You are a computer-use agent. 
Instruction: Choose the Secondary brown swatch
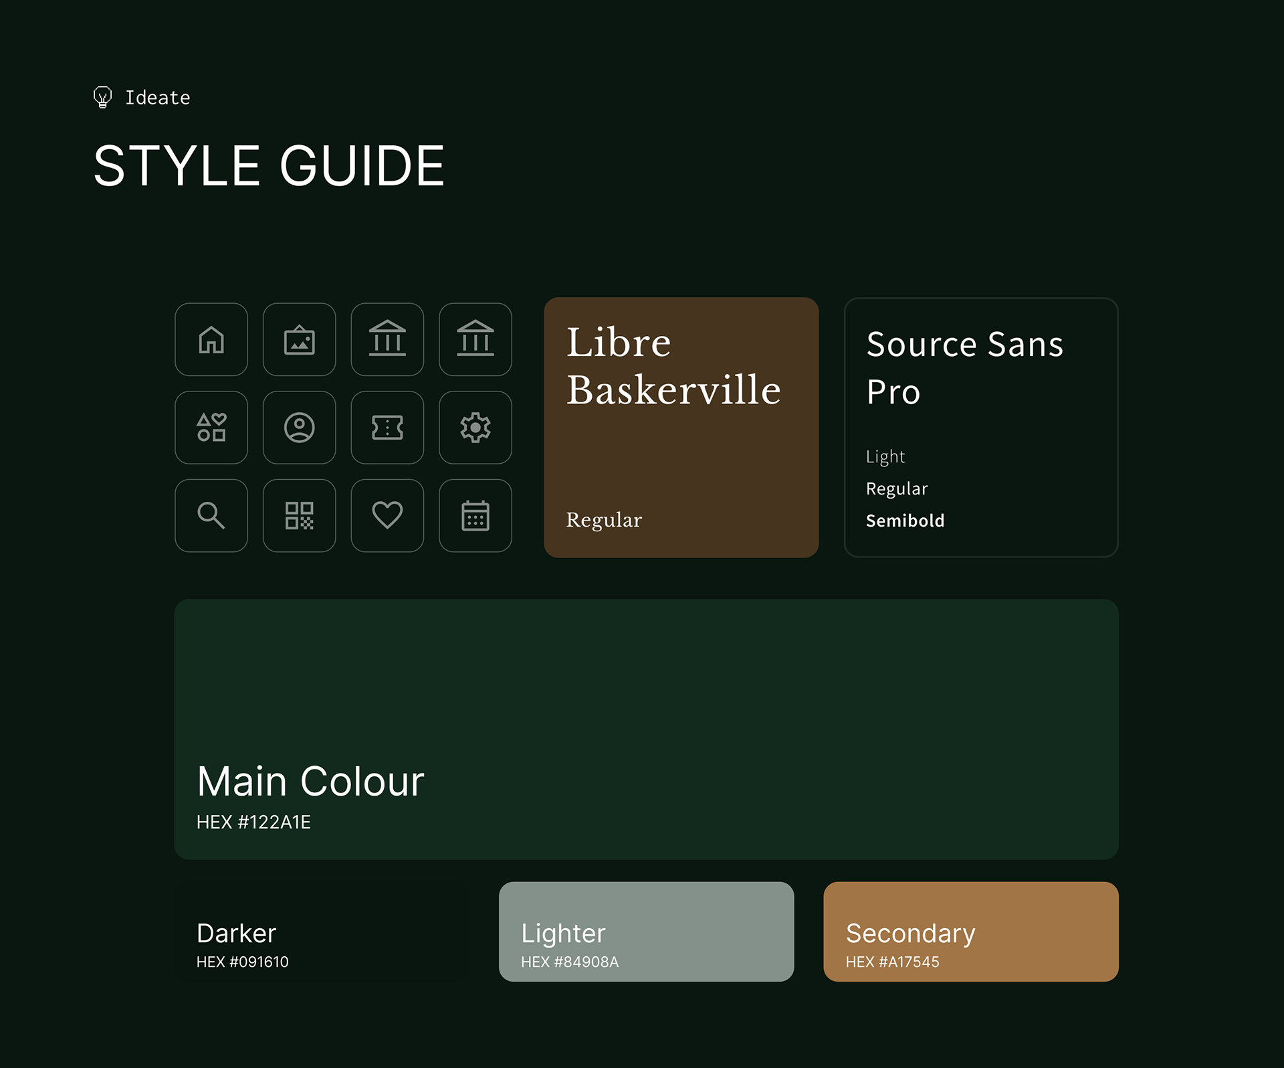click(x=970, y=931)
